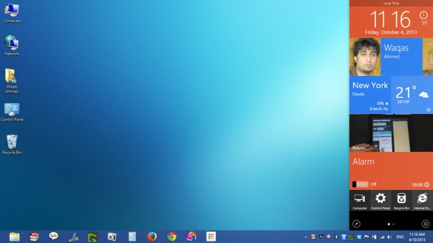433x243 pixels.
Task: Open the sidebar settings gear at the bottom
Action: tap(426, 224)
